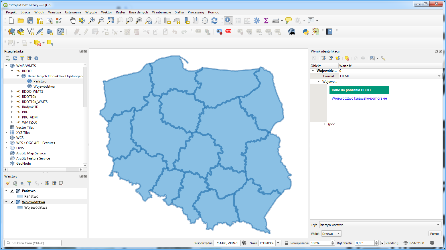Open the Widok Drzewo dropdown
The width and height of the screenshot is (446, 250).
pos(331,233)
